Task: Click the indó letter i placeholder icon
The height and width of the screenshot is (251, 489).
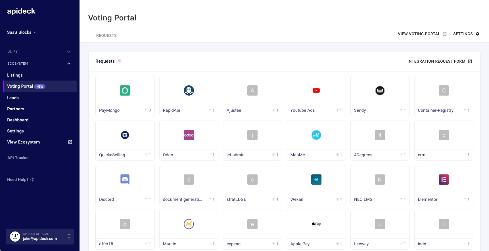Action: point(444,224)
